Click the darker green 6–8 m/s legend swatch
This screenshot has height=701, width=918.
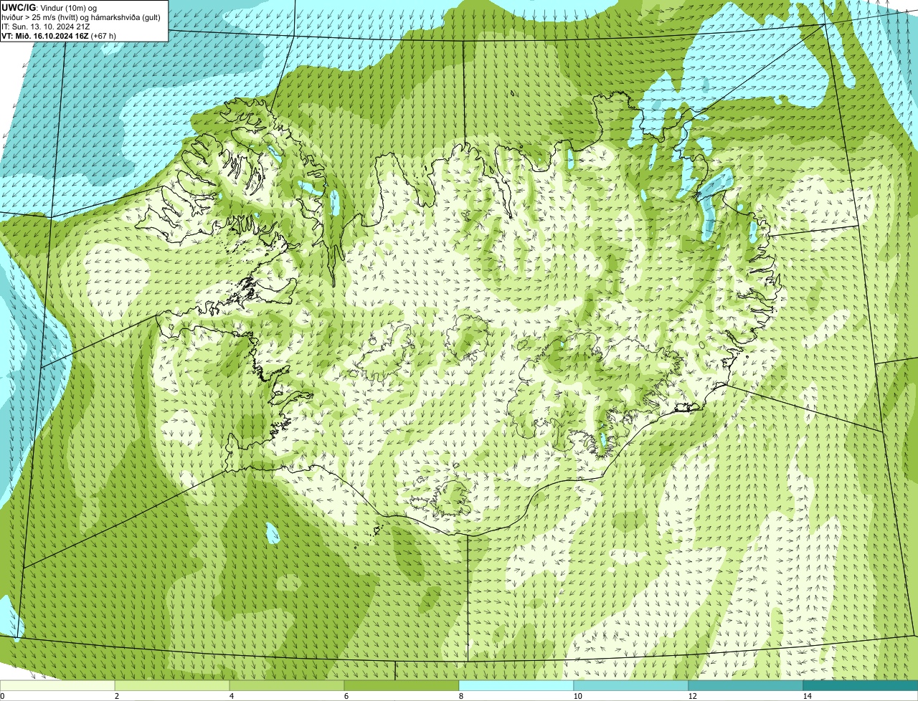tap(402, 686)
